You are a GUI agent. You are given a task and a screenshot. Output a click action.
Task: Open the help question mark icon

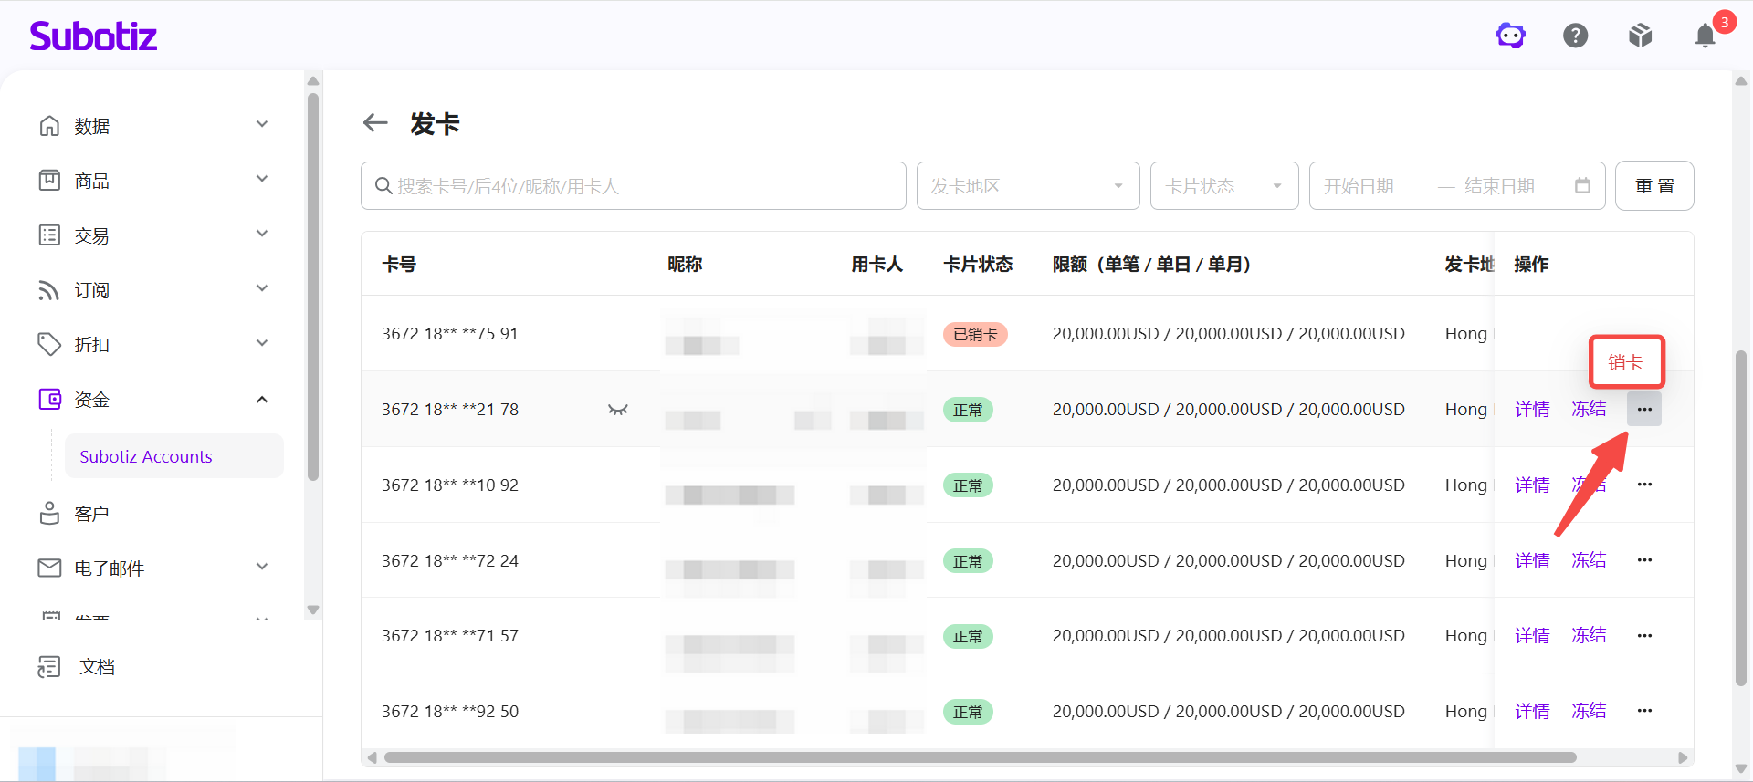pyautogui.click(x=1576, y=36)
